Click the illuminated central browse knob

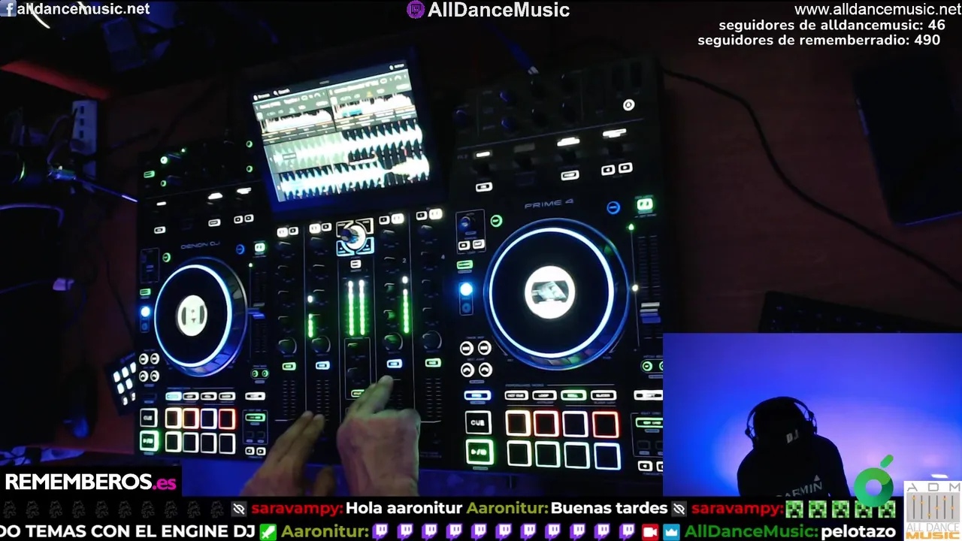(x=353, y=237)
